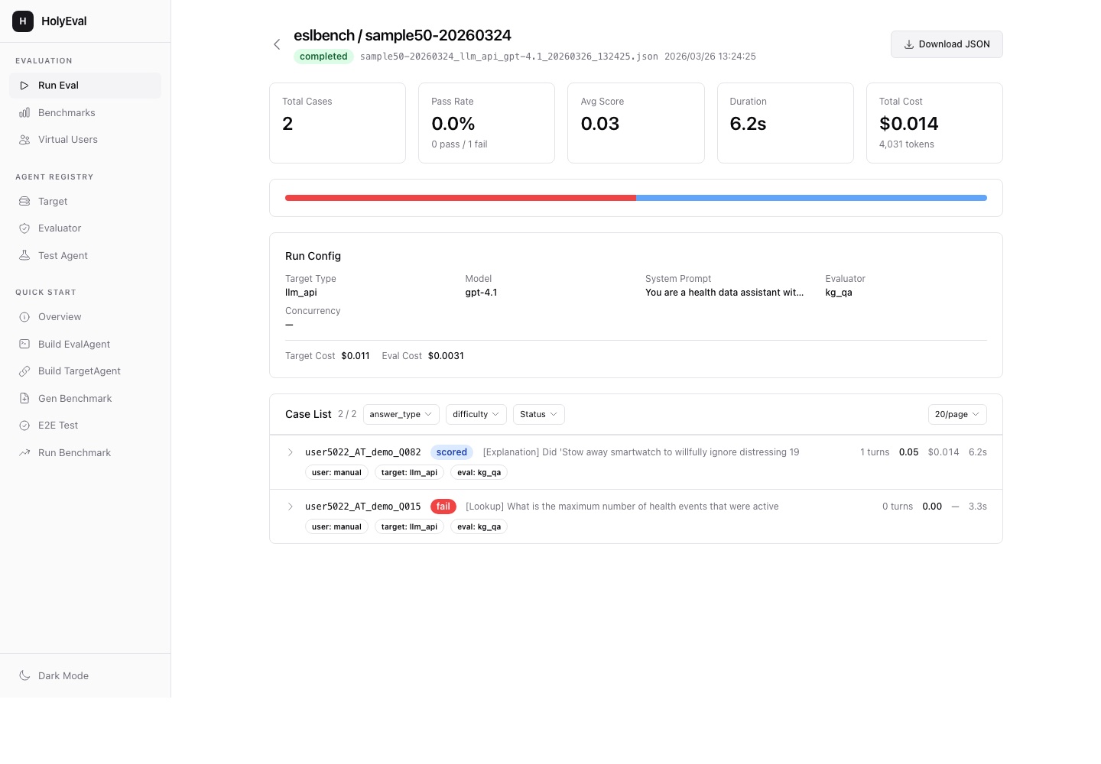Click the Download JSON button
1101x764 pixels.
pyautogui.click(x=947, y=44)
